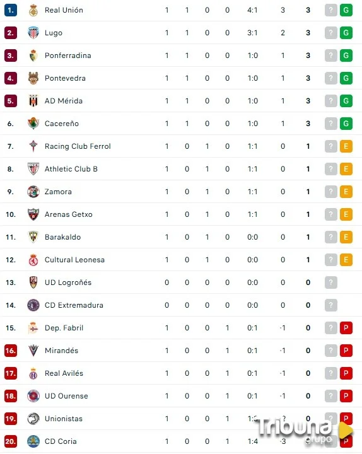Select the Athletic Club B crest
Viewport: 362px width, 454px height.
click(x=33, y=169)
